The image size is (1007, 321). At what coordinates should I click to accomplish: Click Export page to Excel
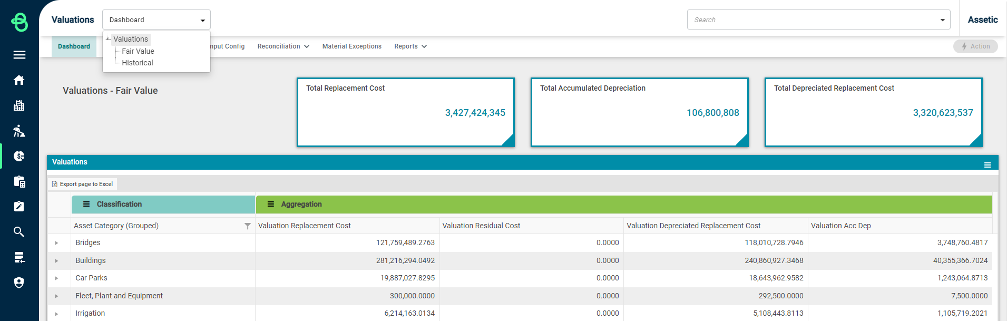click(82, 184)
